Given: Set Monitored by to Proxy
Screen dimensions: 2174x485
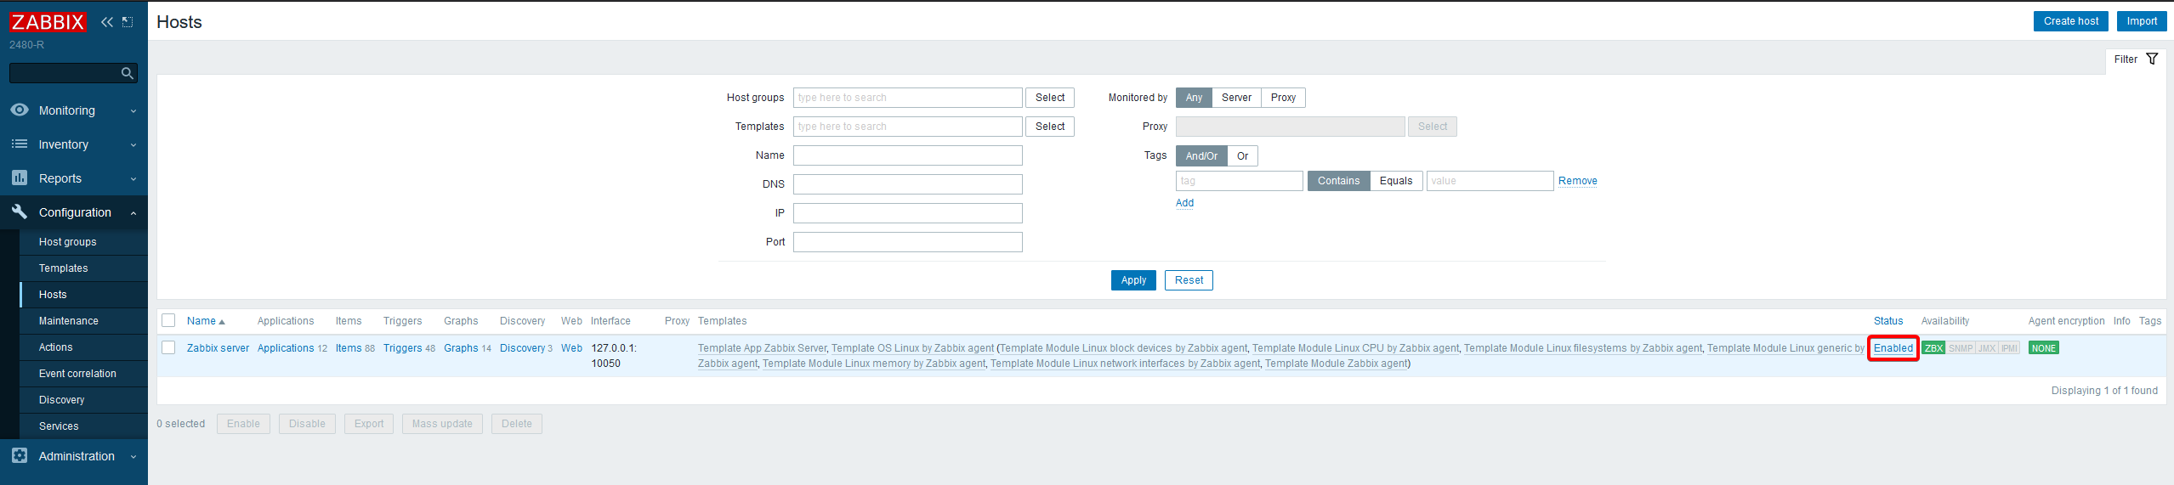Looking at the screenshot, I should tap(1283, 98).
